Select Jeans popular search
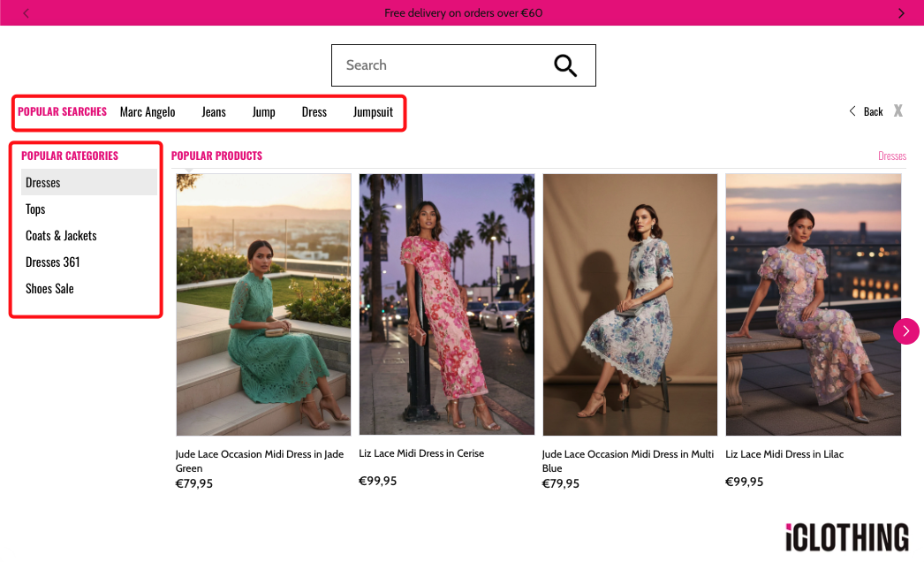Viewport: 924px width, 562px height. click(214, 112)
